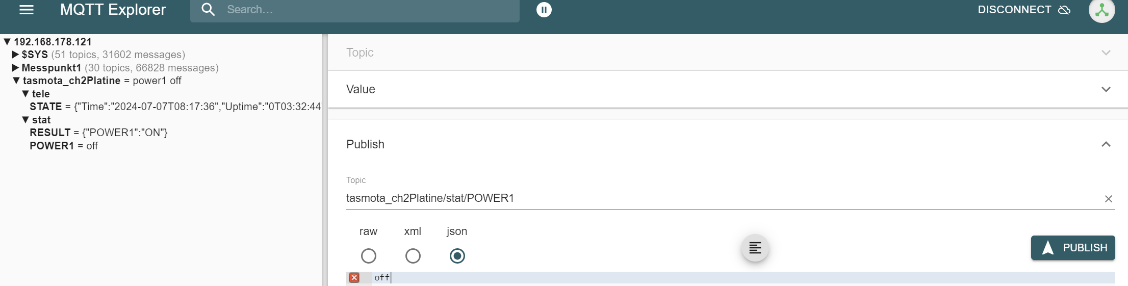Click the search magnifier icon

208,9
